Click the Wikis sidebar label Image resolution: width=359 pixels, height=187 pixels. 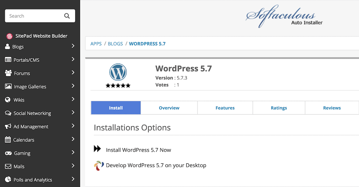tap(19, 100)
